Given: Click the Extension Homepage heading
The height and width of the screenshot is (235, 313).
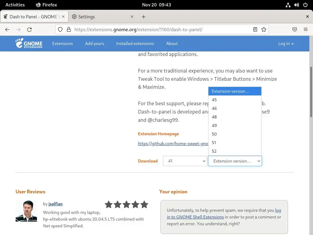Looking at the screenshot, I should click(x=158, y=134).
